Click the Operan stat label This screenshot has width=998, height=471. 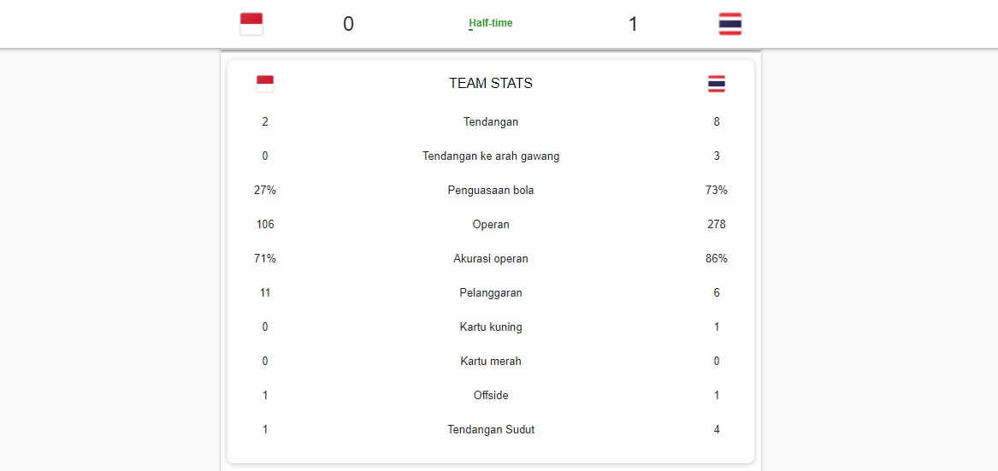[x=491, y=224]
